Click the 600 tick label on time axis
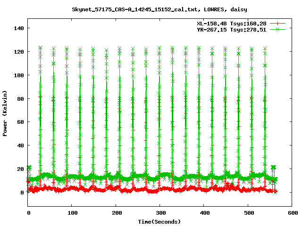The width and height of the screenshot is (302, 226). (292, 213)
